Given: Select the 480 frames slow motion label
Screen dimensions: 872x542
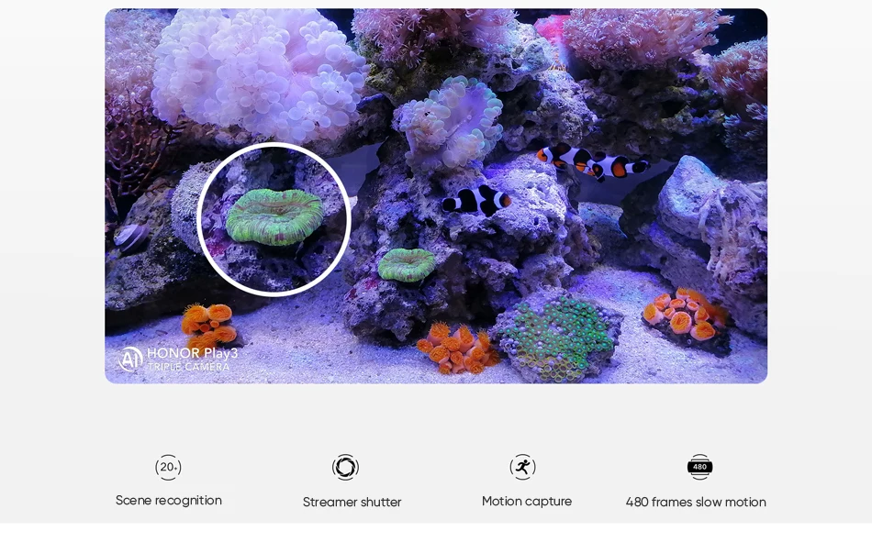Looking at the screenshot, I should click(696, 502).
